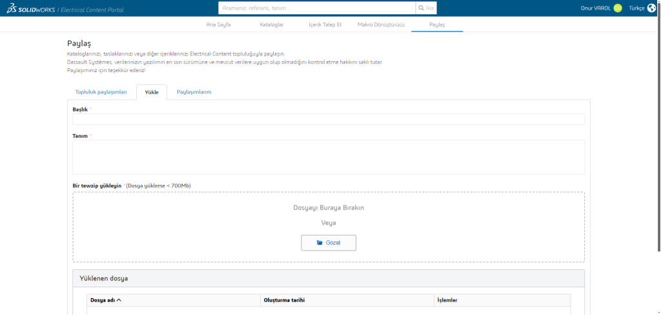
Task: Focus the top search field
Action: (316, 8)
